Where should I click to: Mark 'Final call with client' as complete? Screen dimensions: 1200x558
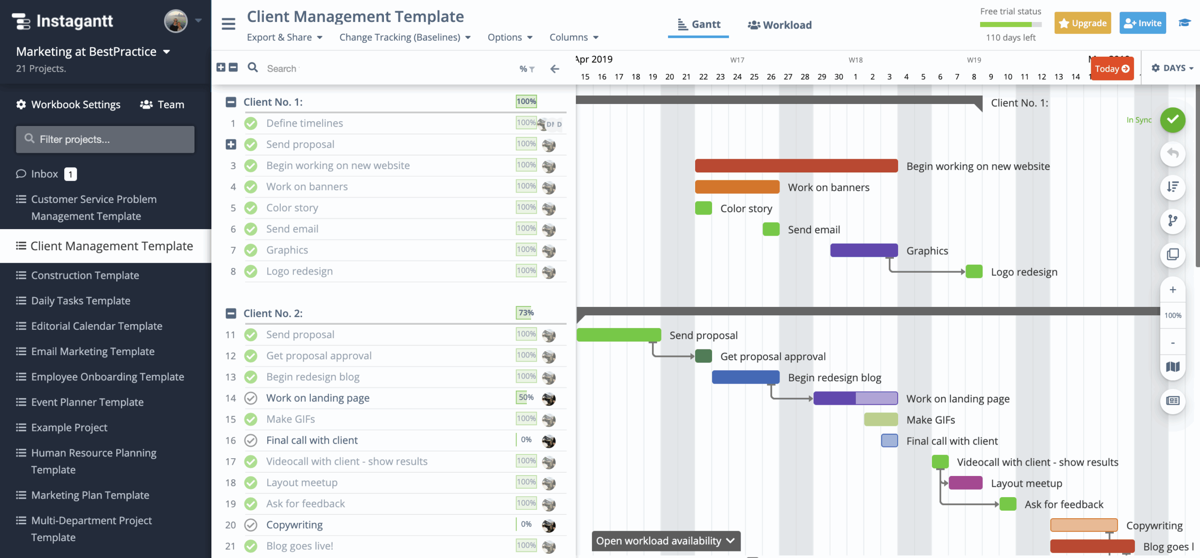click(x=251, y=440)
